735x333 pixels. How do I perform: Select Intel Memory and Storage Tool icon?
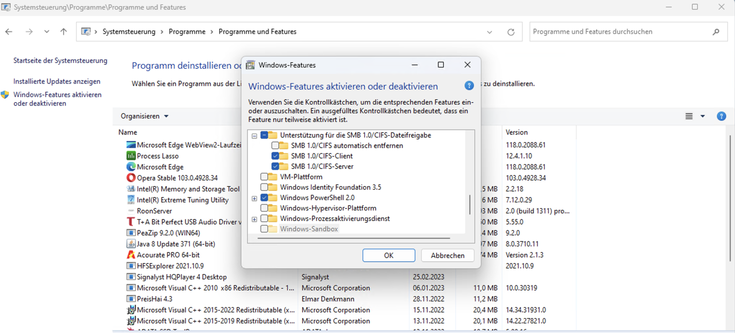[x=131, y=189]
